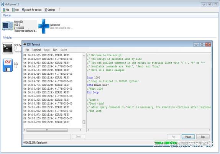220x154 pixels.
Task: Click the Pause script button
Action: (x=188, y=137)
